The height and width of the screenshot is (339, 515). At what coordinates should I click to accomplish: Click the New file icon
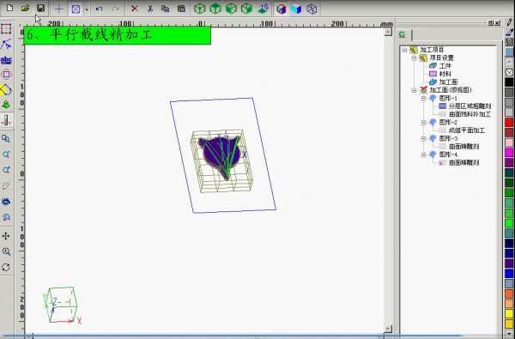(9, 8)
